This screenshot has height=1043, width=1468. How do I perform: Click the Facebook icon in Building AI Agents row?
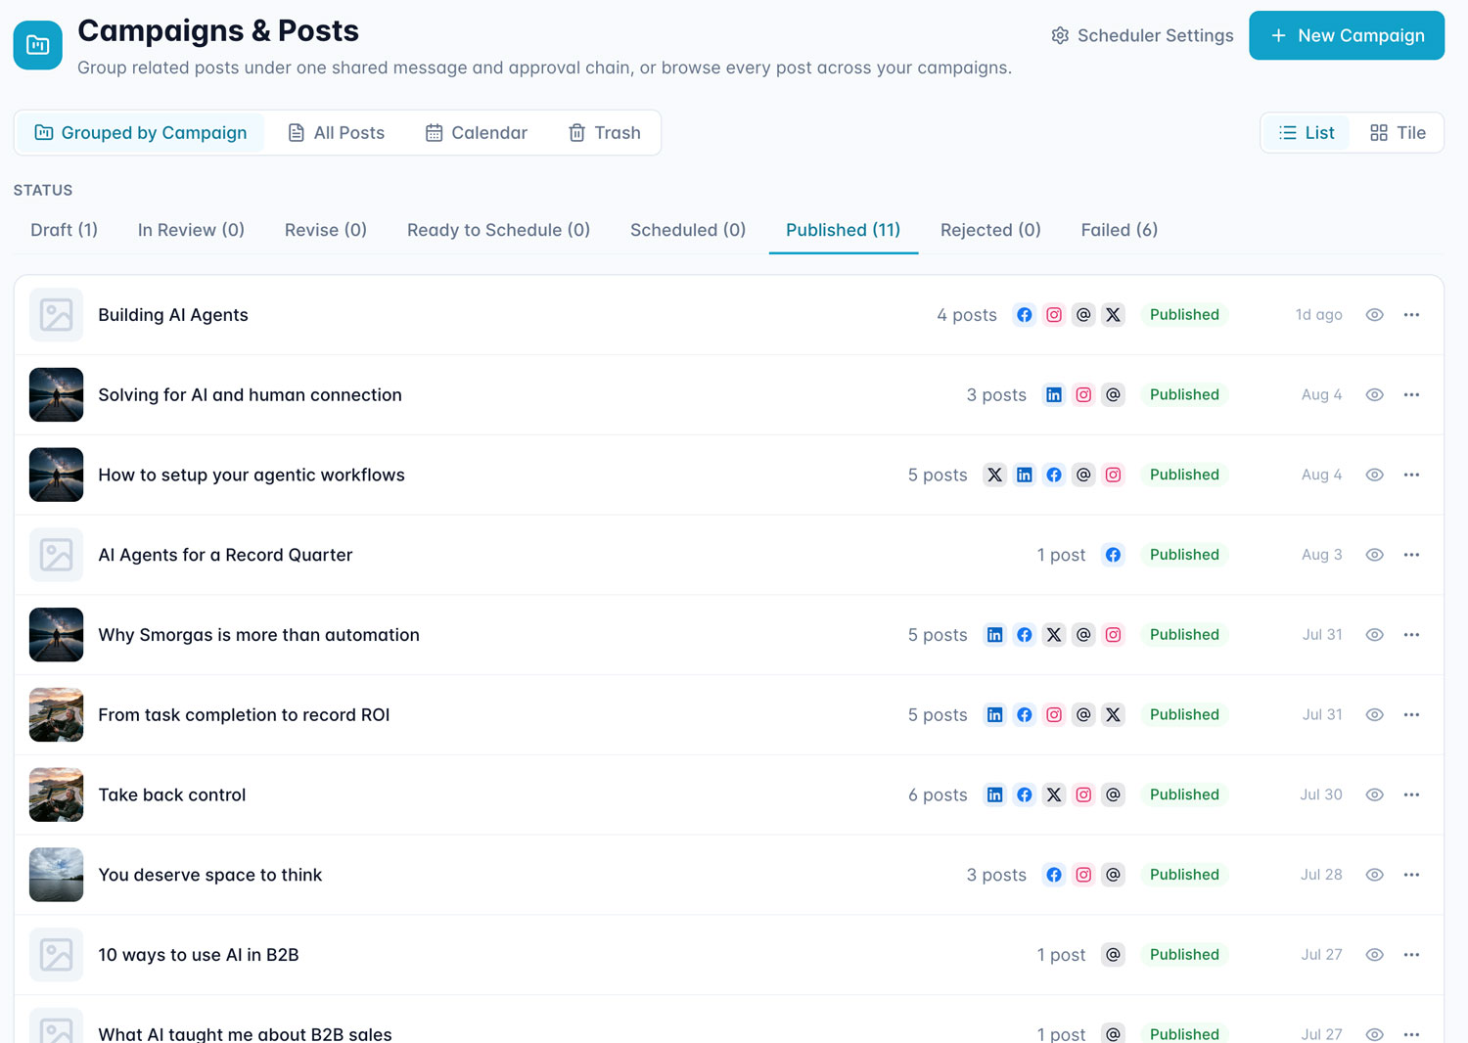point(1024,315)
